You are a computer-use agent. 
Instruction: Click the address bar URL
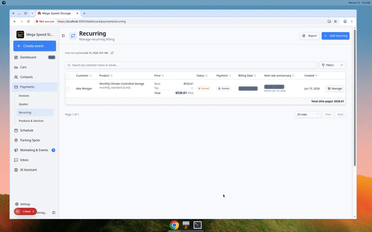tap(92, 21)
